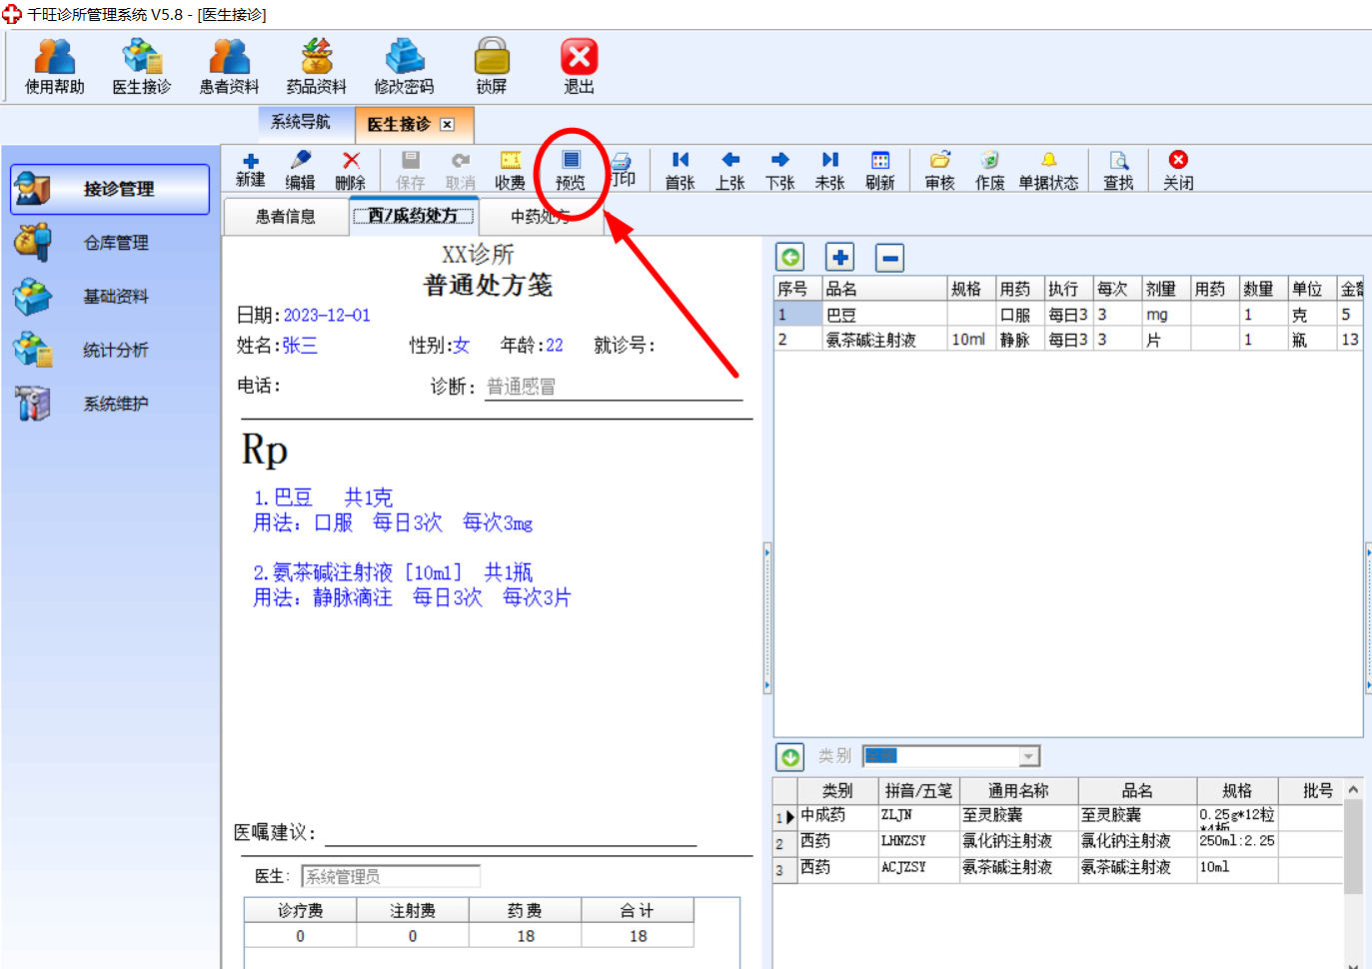Open 使用帮助 in the top toolbar
Viewport: 1372px width, 969px height.
pyautogui.click(x=55, y=66)
